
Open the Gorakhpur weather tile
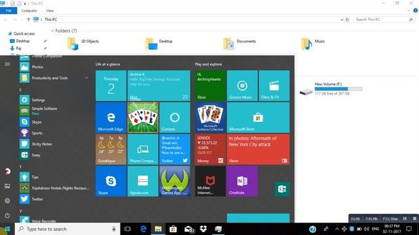[x=111, y=149]
